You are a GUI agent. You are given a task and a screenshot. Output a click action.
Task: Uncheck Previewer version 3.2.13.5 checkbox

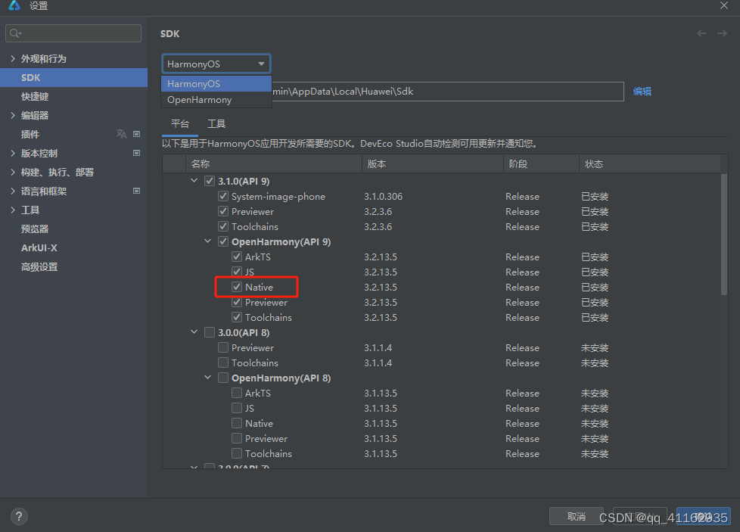[237, 302]
